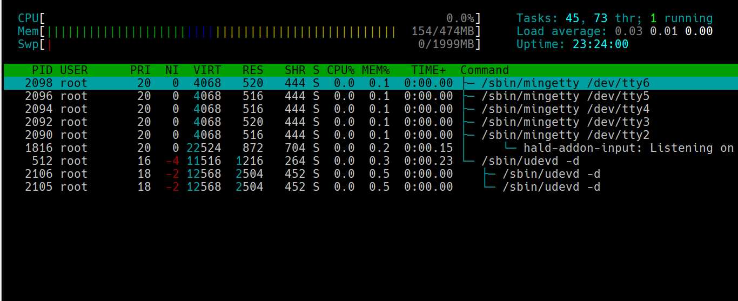Click the CPU 0.0% value
Image resolution: width=738 pixels, height=301 pixels.
[461, 18]
